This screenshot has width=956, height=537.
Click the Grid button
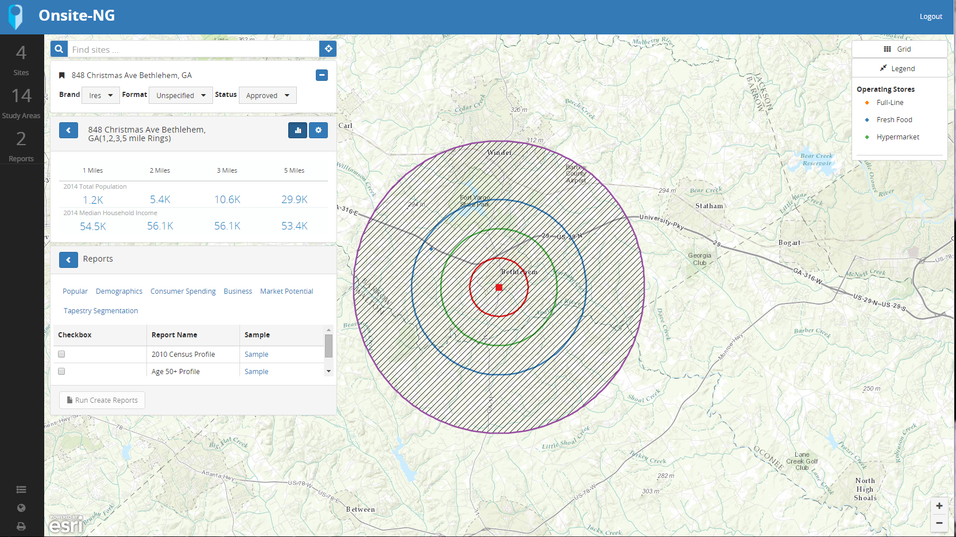click(899, 49)
